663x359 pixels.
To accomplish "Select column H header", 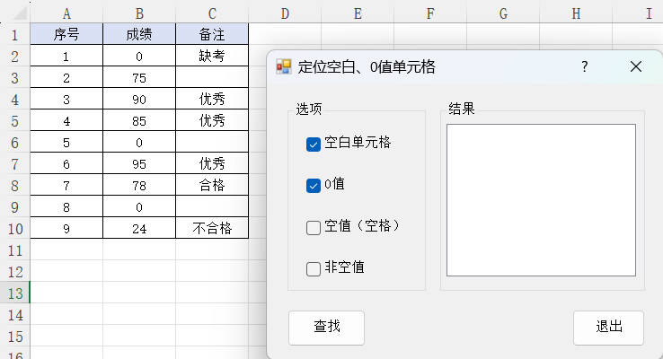I will click(576, 13).
